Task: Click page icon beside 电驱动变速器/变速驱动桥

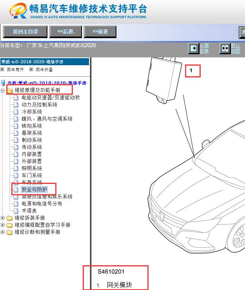Action: click(16, 98)
